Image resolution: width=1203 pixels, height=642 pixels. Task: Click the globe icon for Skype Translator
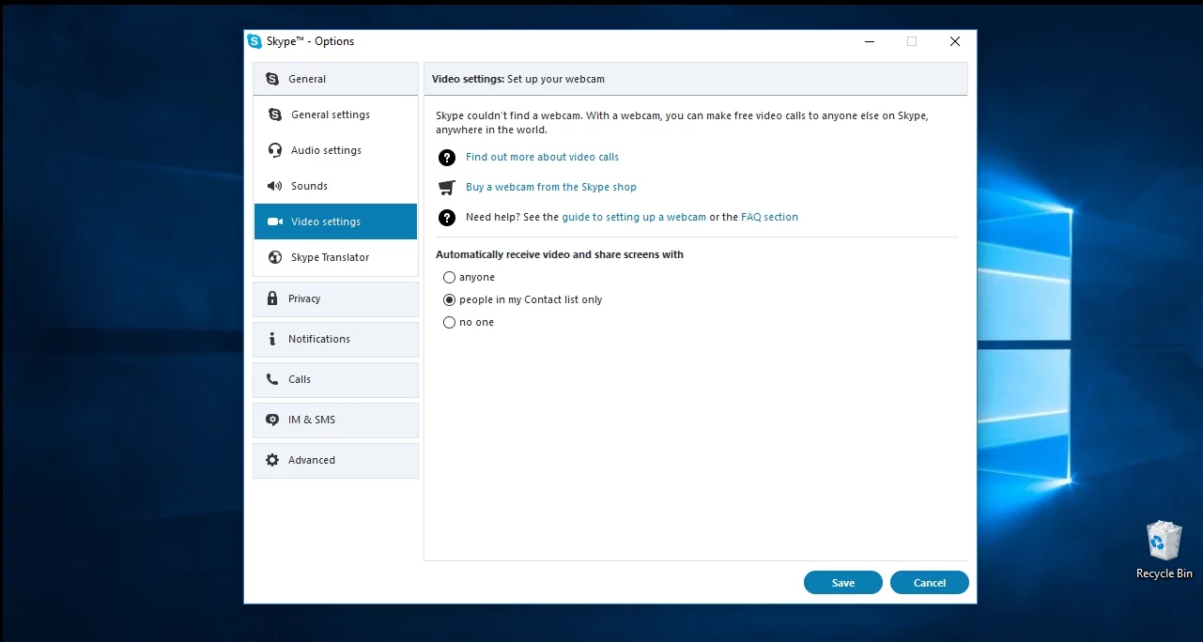275,257
